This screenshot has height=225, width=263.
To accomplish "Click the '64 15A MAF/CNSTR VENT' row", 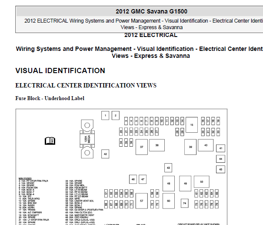I will pos(80,215).
